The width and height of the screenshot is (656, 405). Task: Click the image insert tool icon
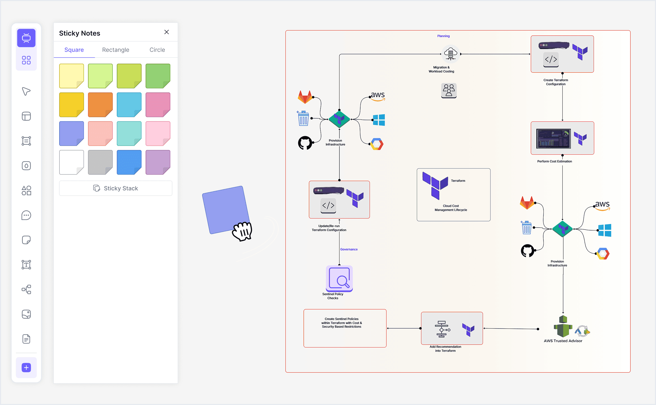click(26, 314)
